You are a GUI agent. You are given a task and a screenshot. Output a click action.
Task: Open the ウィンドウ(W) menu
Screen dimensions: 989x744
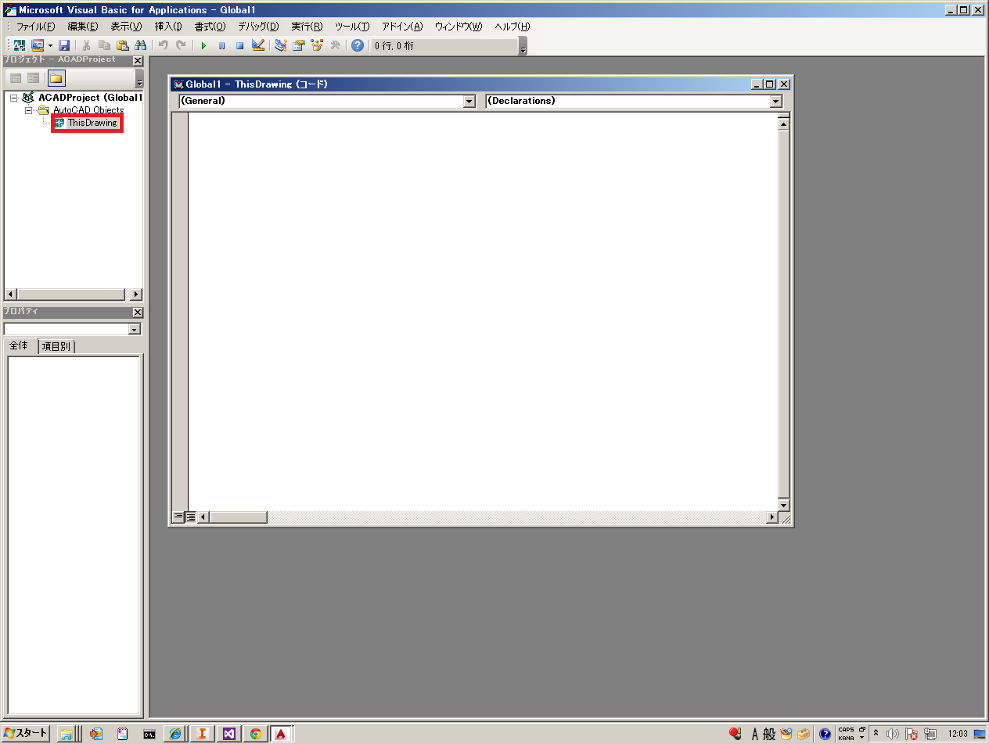[459, 27]
